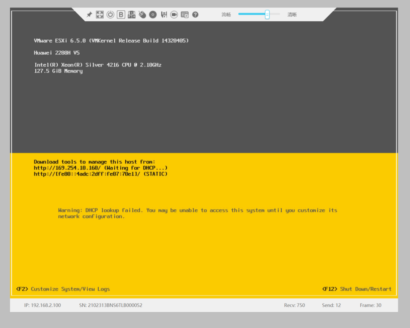This screenshot has height=328, width=410.
Task: Click the image quality slider handle
Action: point(267,14)
